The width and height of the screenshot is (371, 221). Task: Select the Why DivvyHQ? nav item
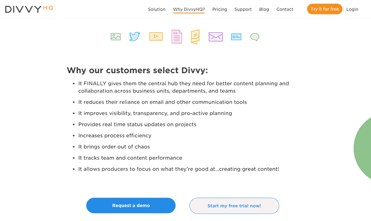189,9
